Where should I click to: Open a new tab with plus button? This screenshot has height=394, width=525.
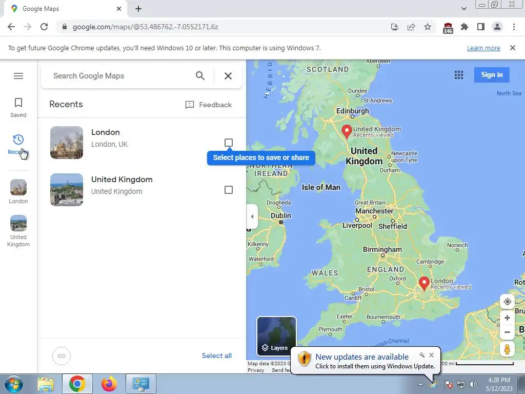[138, 9]
